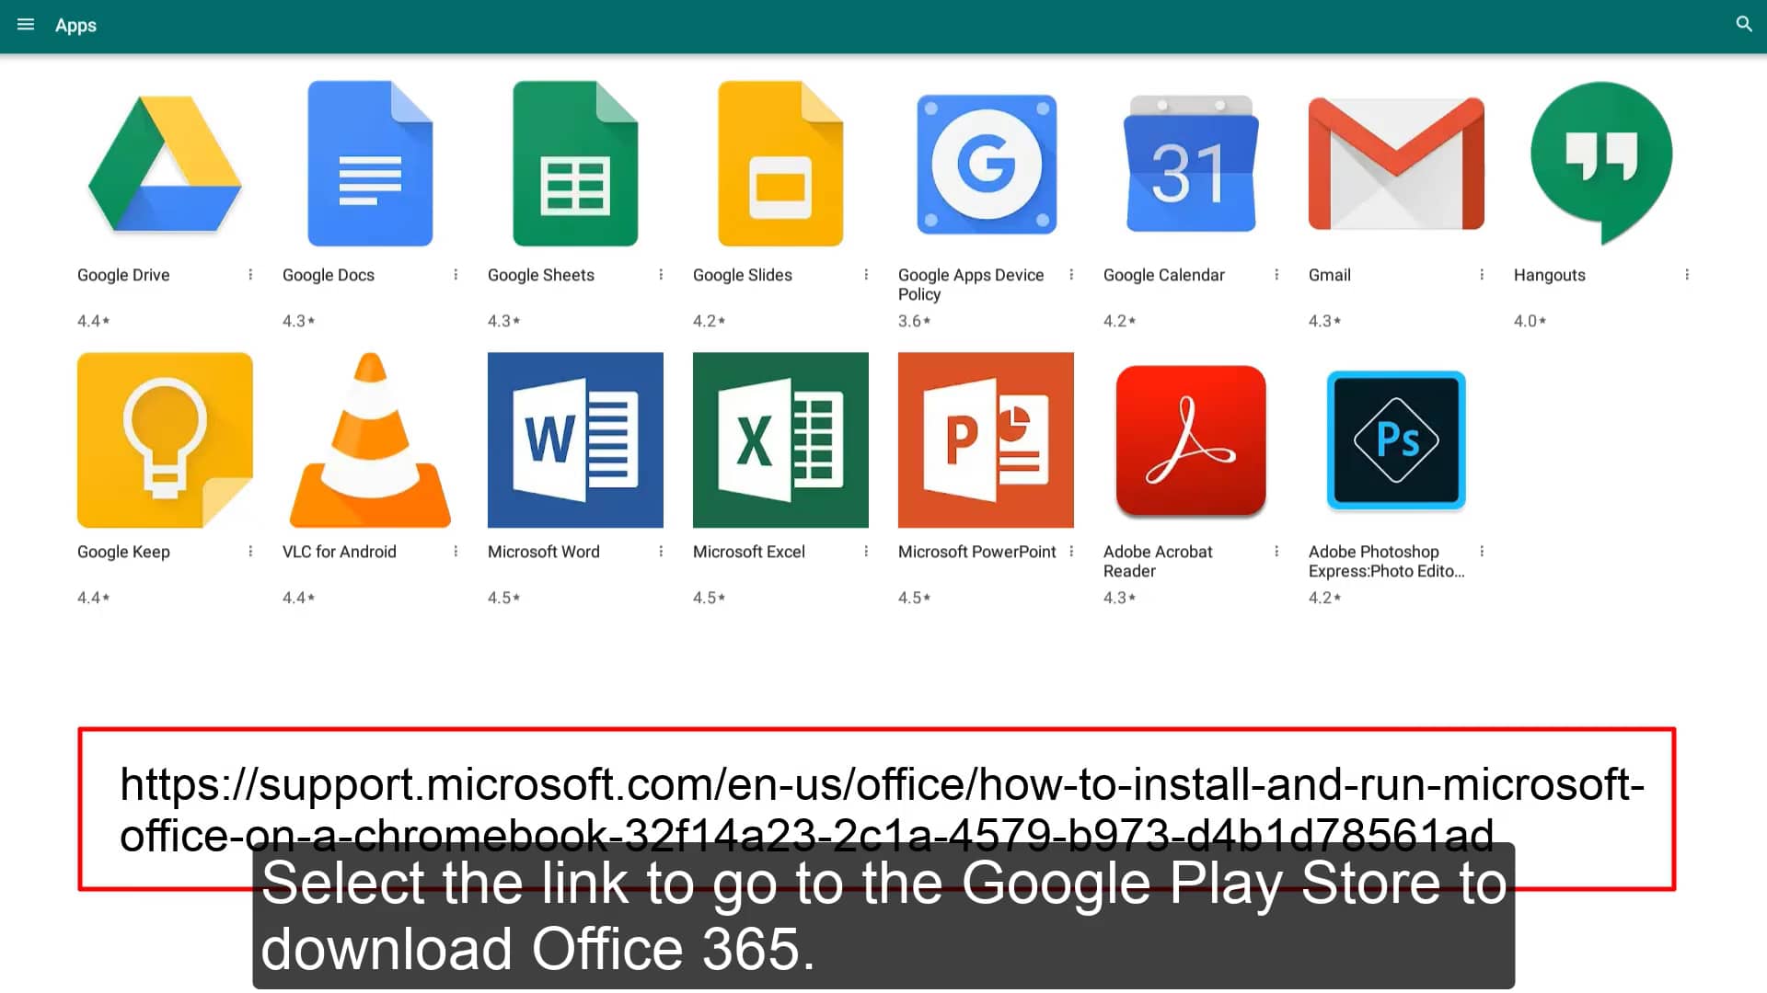
Task: Select the 4.5 rating under Microsoft Word
Action: [x=503, y=598]
